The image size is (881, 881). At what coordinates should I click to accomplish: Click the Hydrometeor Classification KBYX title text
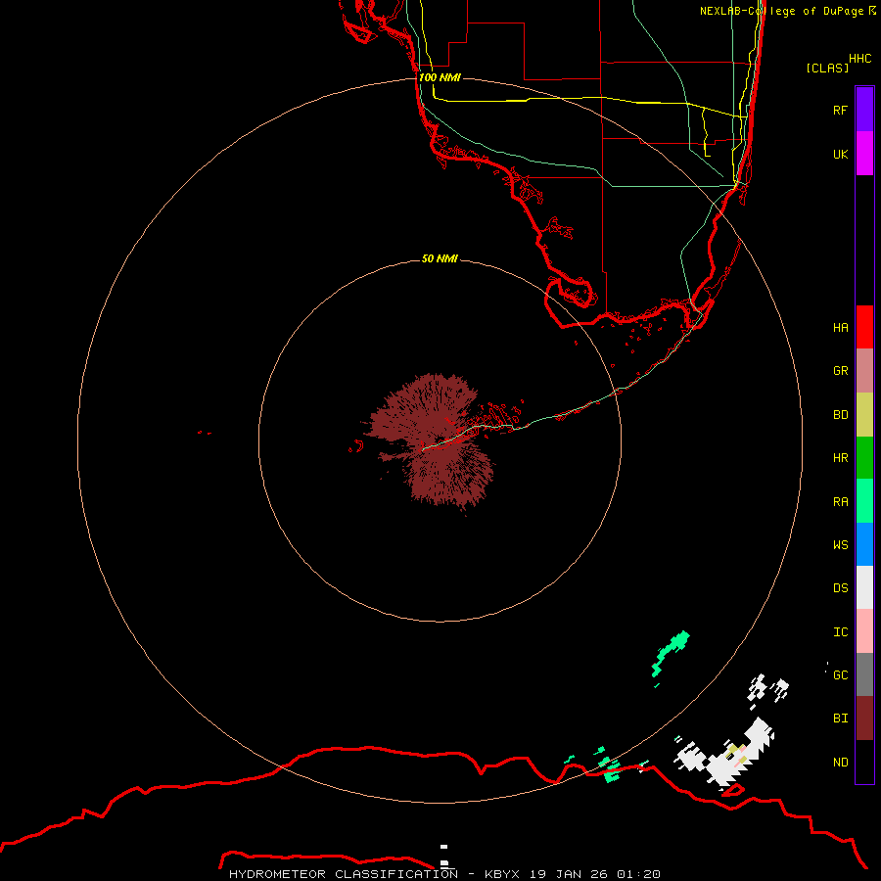pos(444,874)
